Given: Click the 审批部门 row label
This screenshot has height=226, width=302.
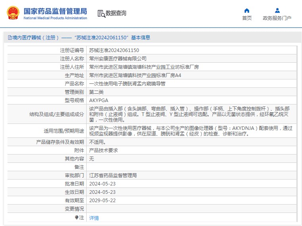Looking at the screenshot, I should (x=74, y=176).
